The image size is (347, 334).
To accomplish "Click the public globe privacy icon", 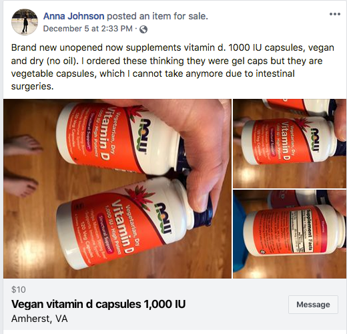I will pos(143,29).
